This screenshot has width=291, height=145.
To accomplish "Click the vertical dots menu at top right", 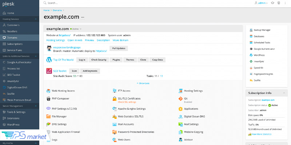I will [285, 3].
